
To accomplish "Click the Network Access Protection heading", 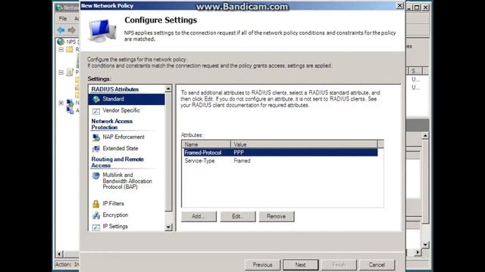I will point(112,124).
